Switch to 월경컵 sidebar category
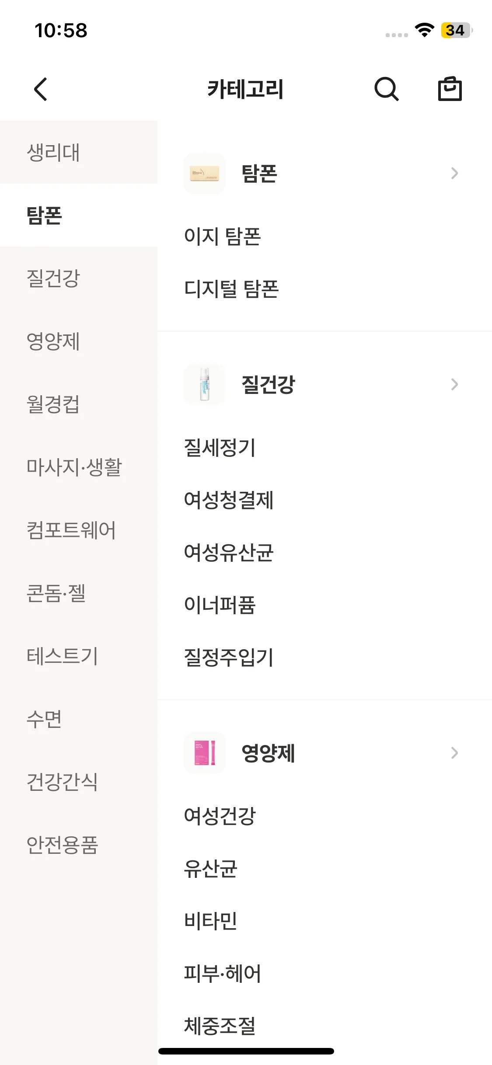492x1065 pixels. click(x=53, y=404)
